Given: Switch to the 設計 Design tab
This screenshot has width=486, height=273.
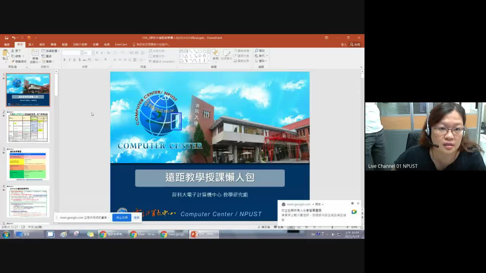Looking at the screenshot, I should pyautogui.click(x=42, y=45).
